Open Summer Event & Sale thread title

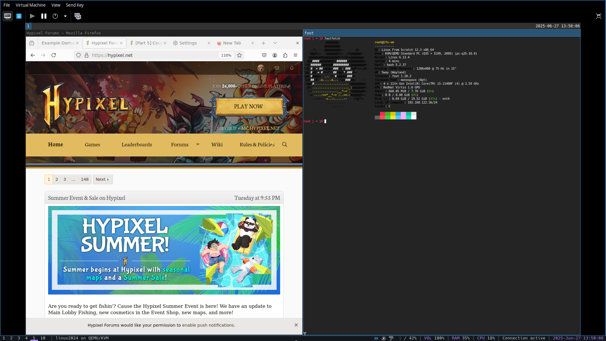[x=86, y=198]
